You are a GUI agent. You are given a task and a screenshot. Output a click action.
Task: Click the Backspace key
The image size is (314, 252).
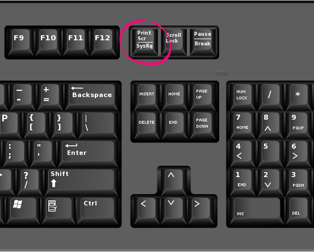[91, 97]
